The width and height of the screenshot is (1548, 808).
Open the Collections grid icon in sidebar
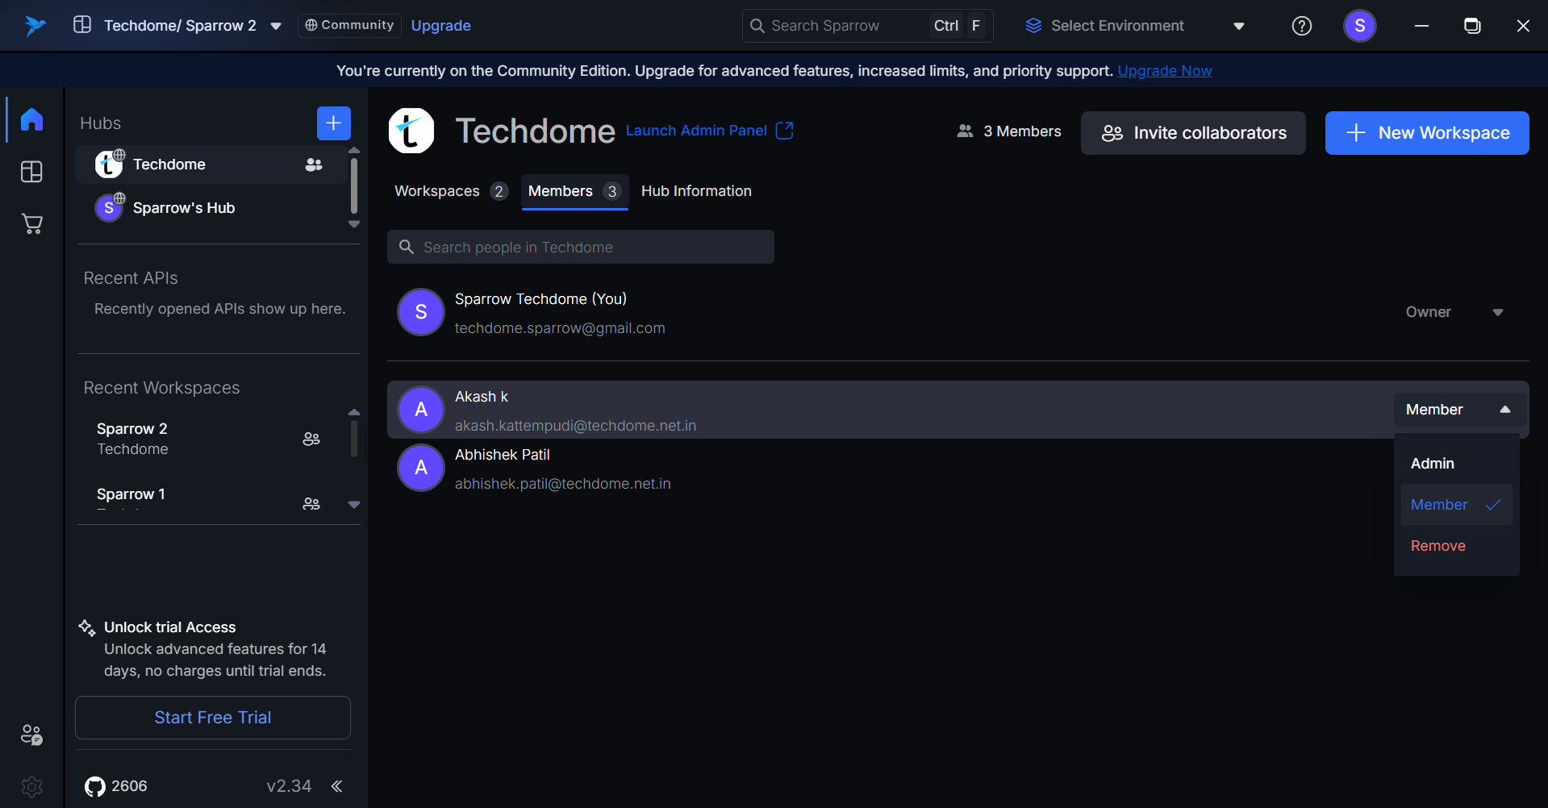(x=31, y=172)
